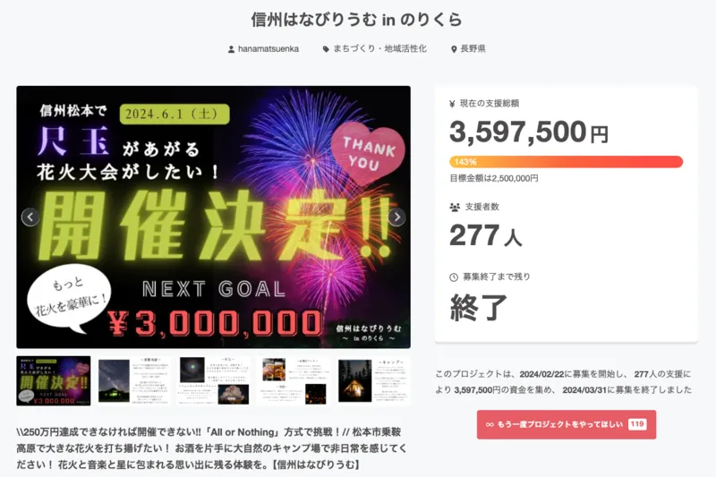Click the clock icon by 募集終了まで残り
This screenshot has height=477, width=716.
454,277
